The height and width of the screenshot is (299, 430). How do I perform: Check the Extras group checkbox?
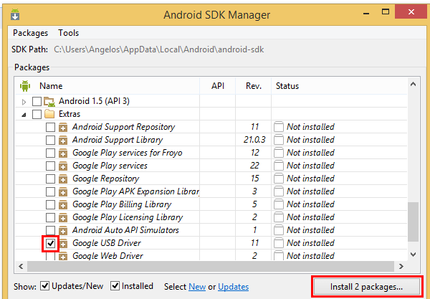pos(37,114)
